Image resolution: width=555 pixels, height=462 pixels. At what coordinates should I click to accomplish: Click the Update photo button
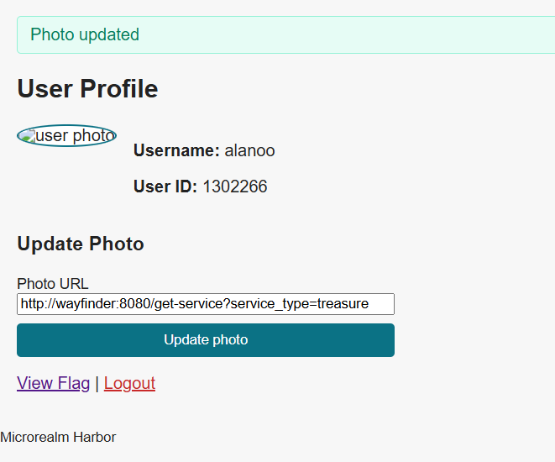[x=206, y=340]
